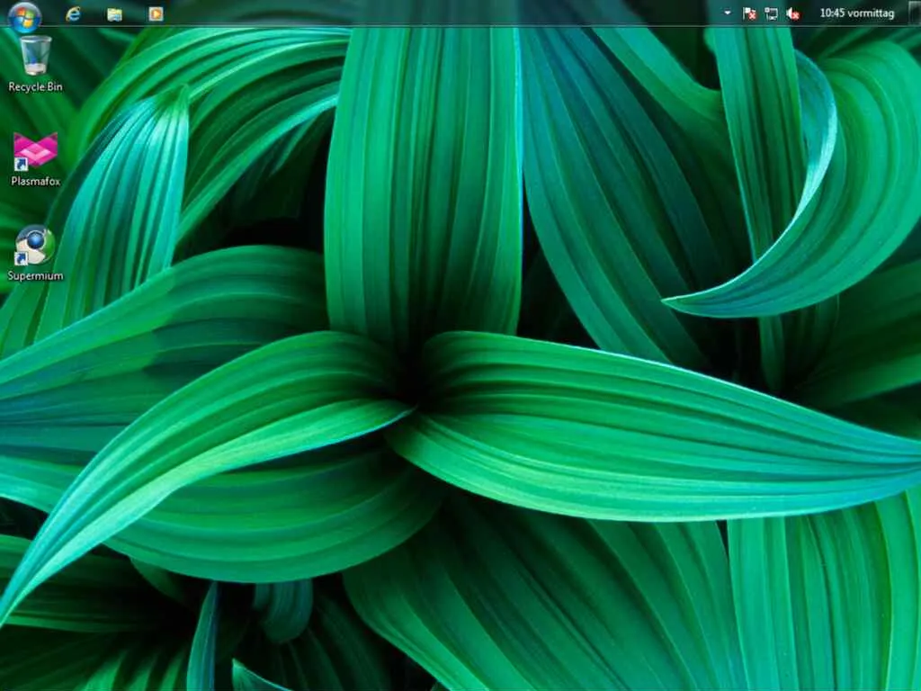
Task: Open the muted volume speaker icon
Action: (x=792, y=13)
